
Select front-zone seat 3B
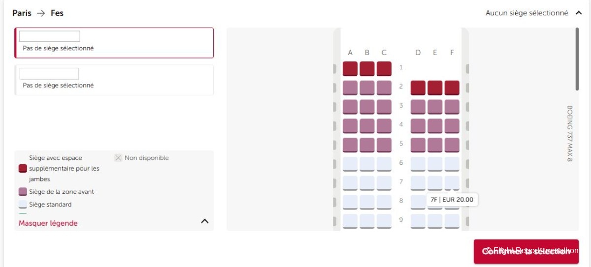pyautogui.click(x=367, y=107)
